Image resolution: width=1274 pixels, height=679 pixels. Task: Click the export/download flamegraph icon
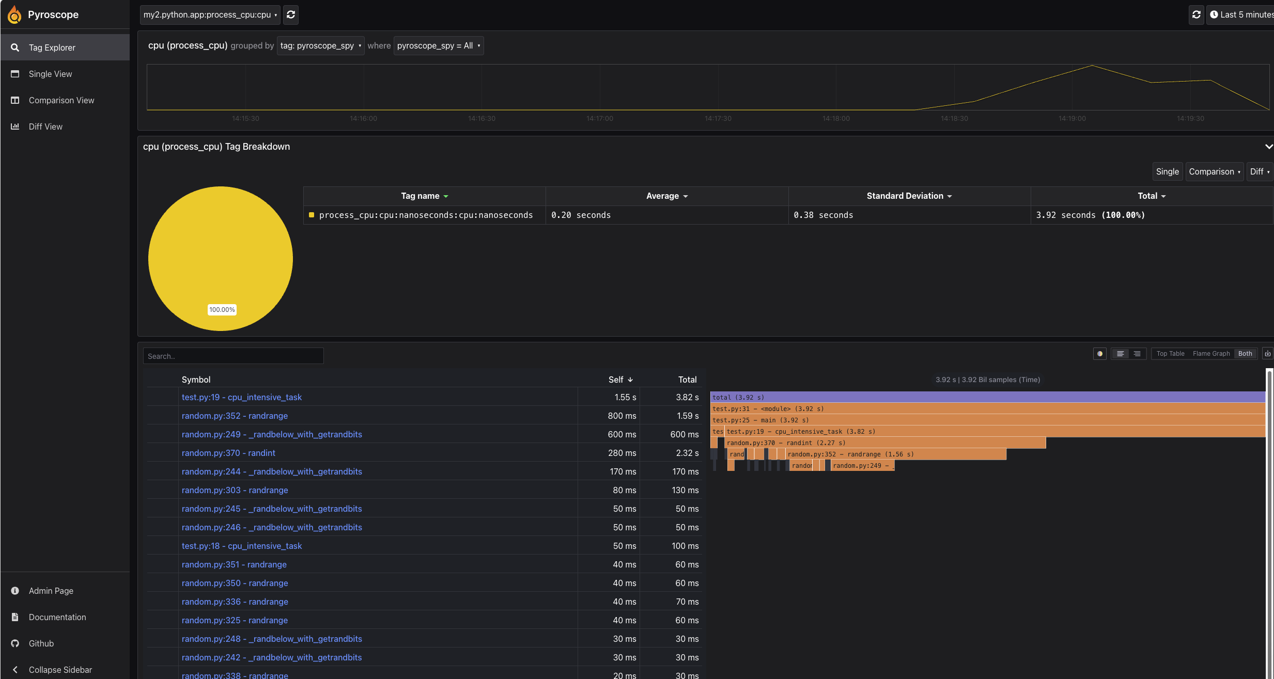(x=1268, y=353)
